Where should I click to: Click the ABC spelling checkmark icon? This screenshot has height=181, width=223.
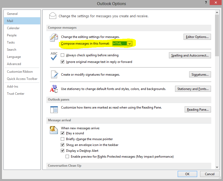(54, 56)
